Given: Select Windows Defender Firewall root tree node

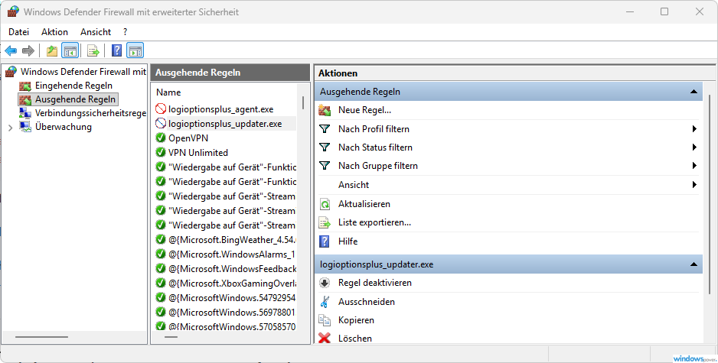Looking at the screenshot, I should point(83,72).
